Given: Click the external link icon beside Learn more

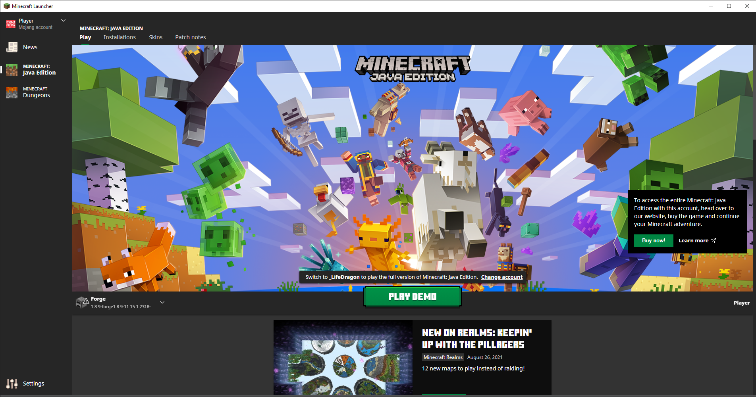Looking at the screenshot, I should (713, 241).
